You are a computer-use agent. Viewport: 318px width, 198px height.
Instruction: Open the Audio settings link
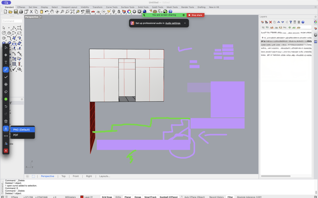[173, 23]
